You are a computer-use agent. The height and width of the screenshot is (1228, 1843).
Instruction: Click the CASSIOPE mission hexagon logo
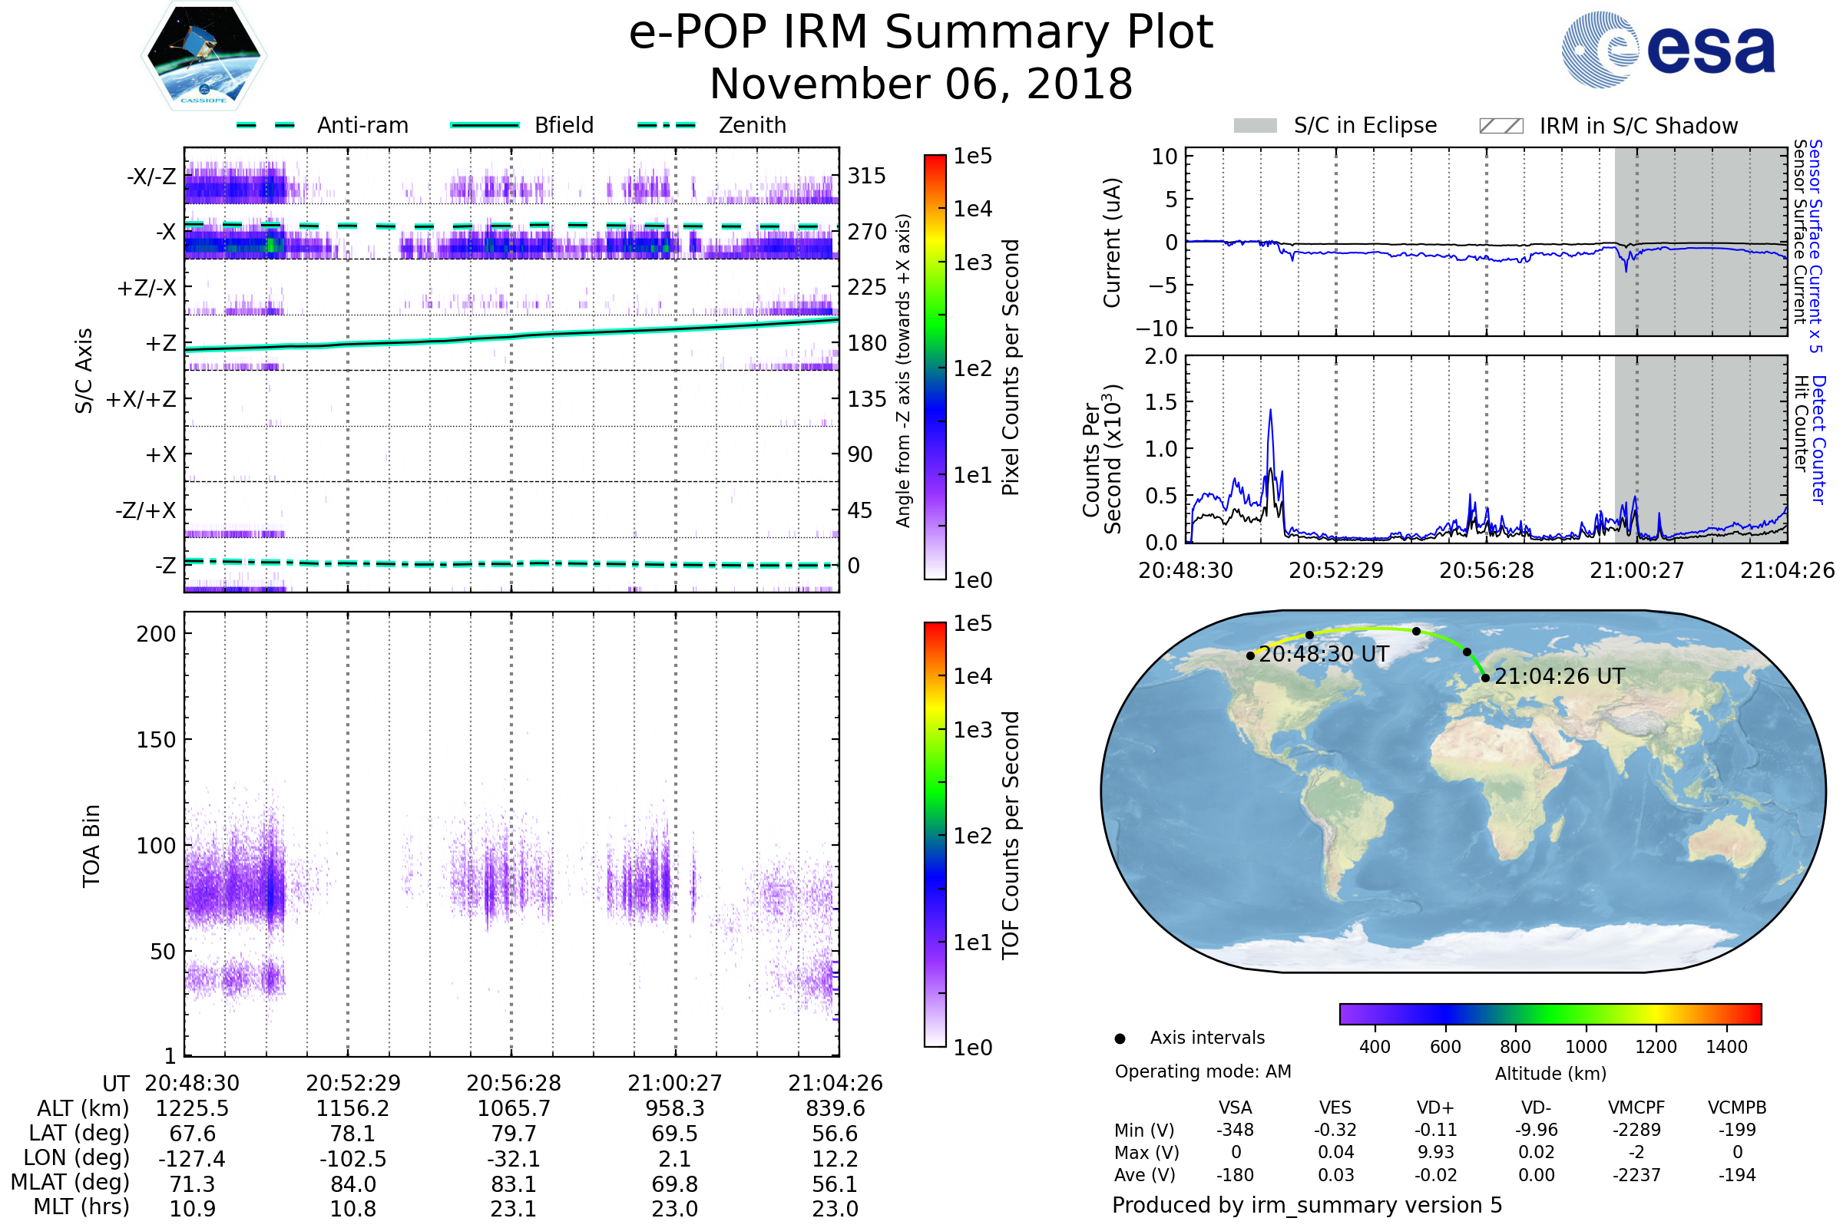(x=203, y=56)
